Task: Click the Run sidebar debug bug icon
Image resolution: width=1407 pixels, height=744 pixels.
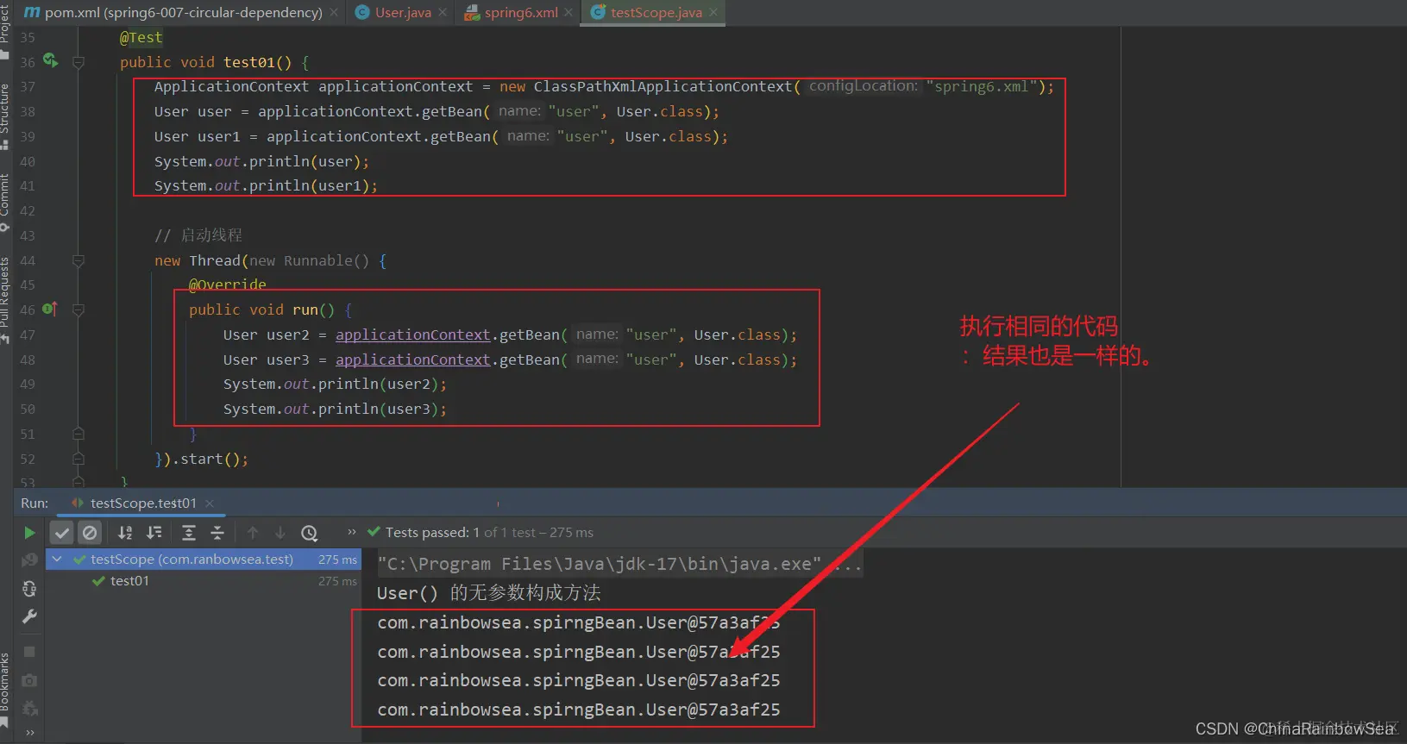Action: coord(29,709)
